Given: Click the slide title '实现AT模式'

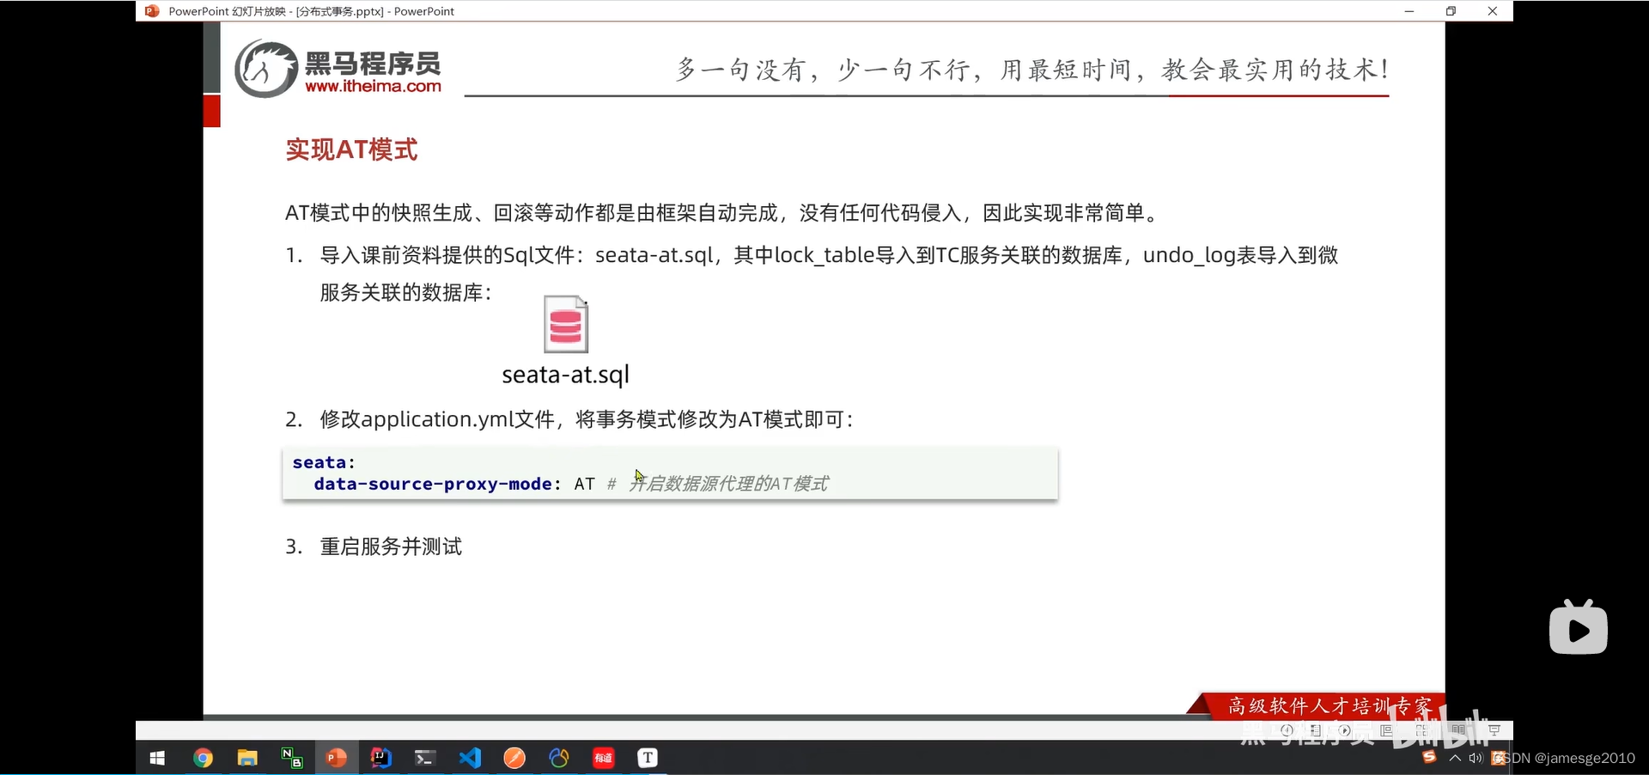Looking at the screenshot, I should coord(351,150).
